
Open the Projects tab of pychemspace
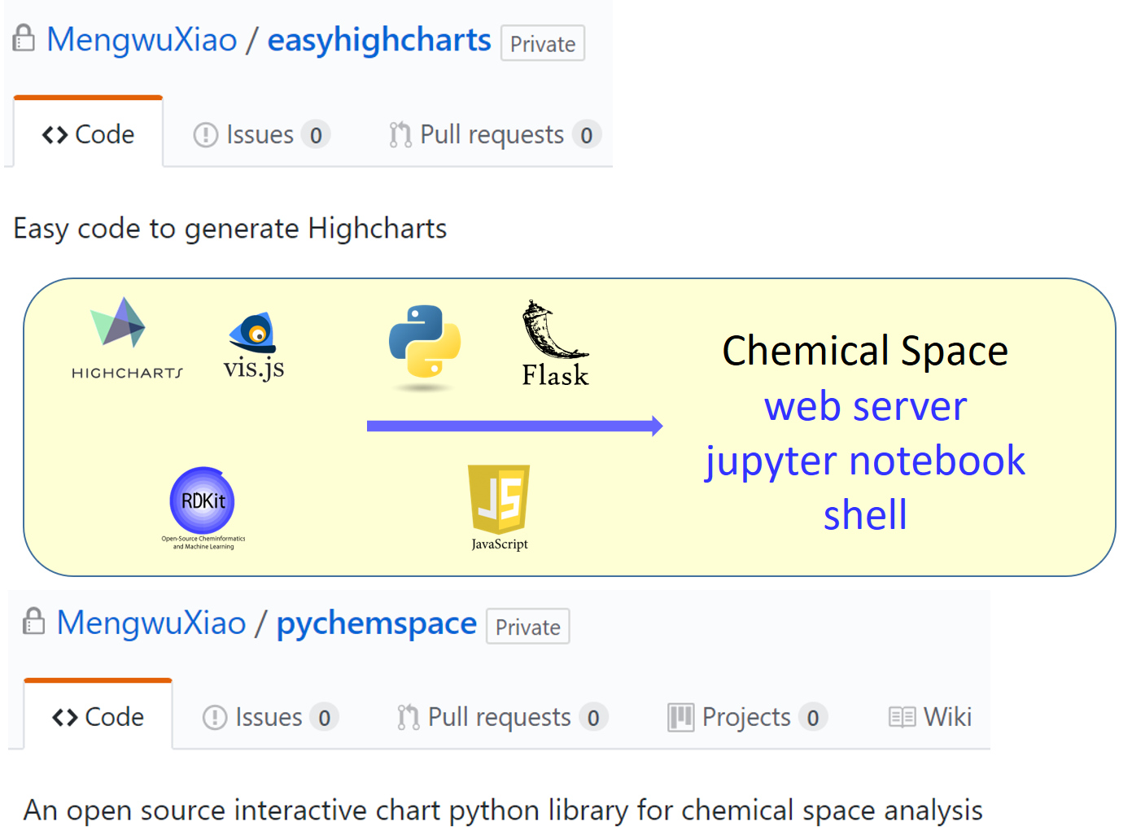745,717
